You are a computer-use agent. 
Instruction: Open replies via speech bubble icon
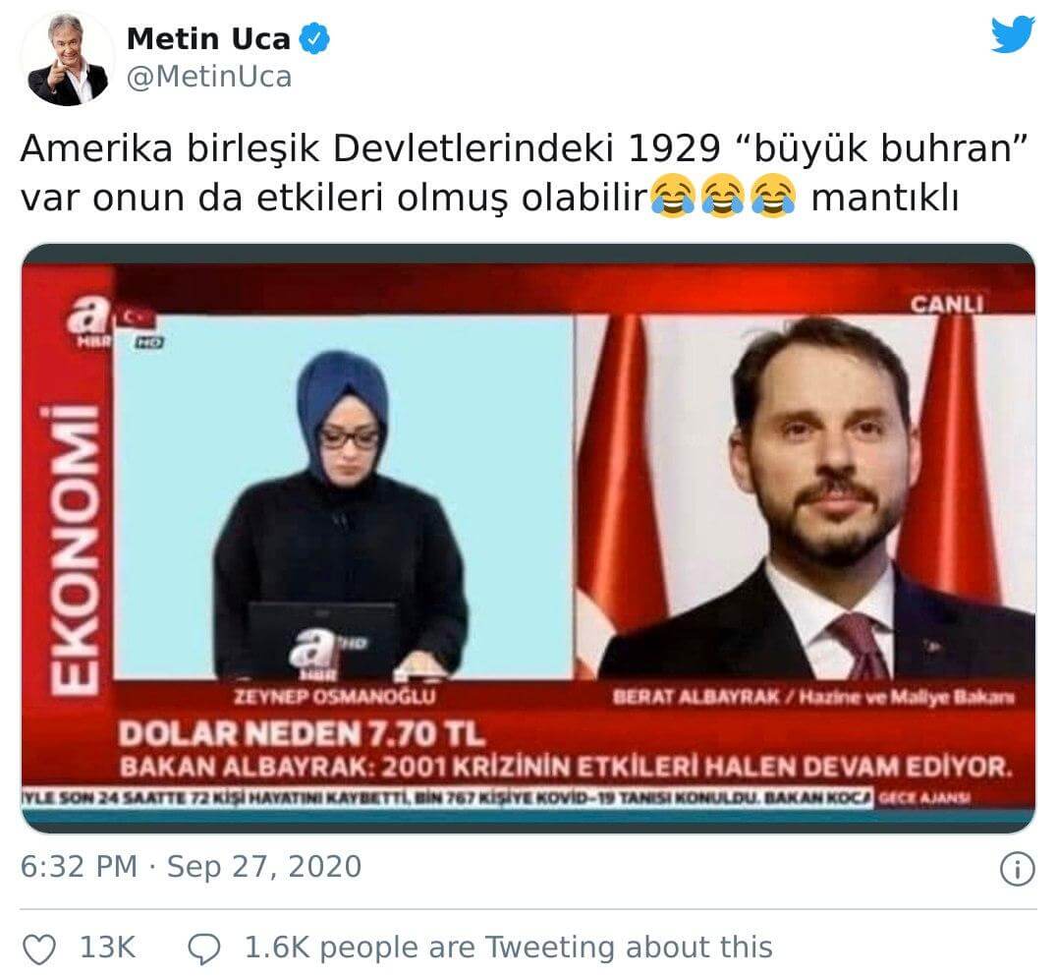click(x=203, y=948)
